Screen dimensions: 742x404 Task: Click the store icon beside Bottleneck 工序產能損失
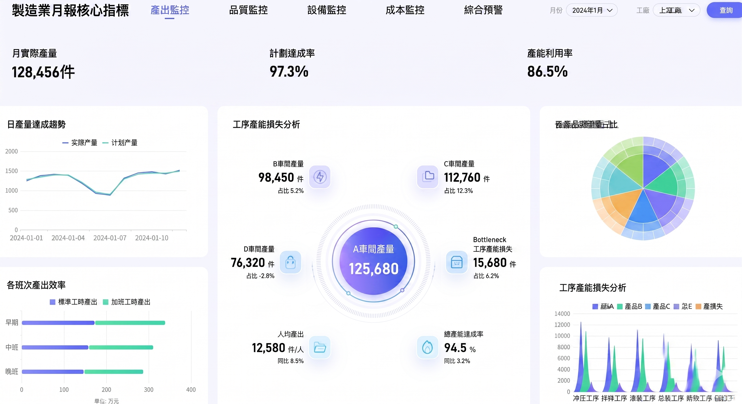coord(457,262)
